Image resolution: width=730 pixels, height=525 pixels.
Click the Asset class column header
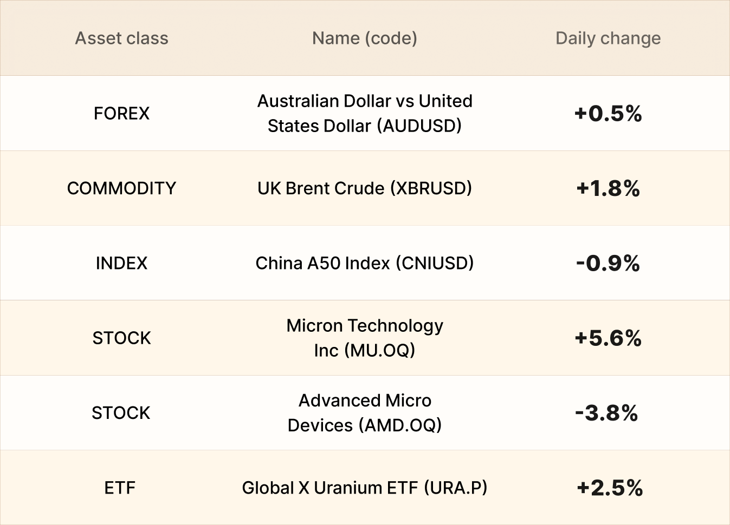point(121,38)
